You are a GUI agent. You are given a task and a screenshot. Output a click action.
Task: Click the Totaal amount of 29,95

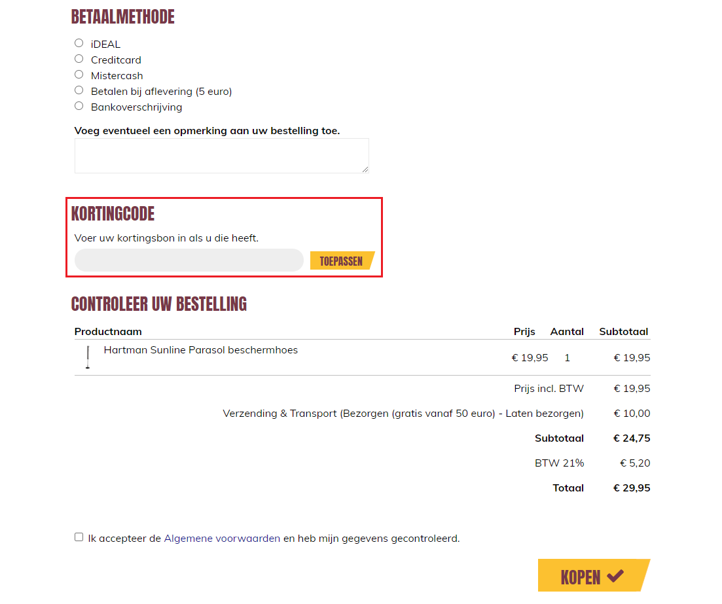coord(631,488)
